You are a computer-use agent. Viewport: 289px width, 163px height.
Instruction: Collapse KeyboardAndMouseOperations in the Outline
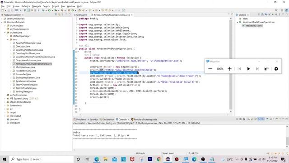238,22
